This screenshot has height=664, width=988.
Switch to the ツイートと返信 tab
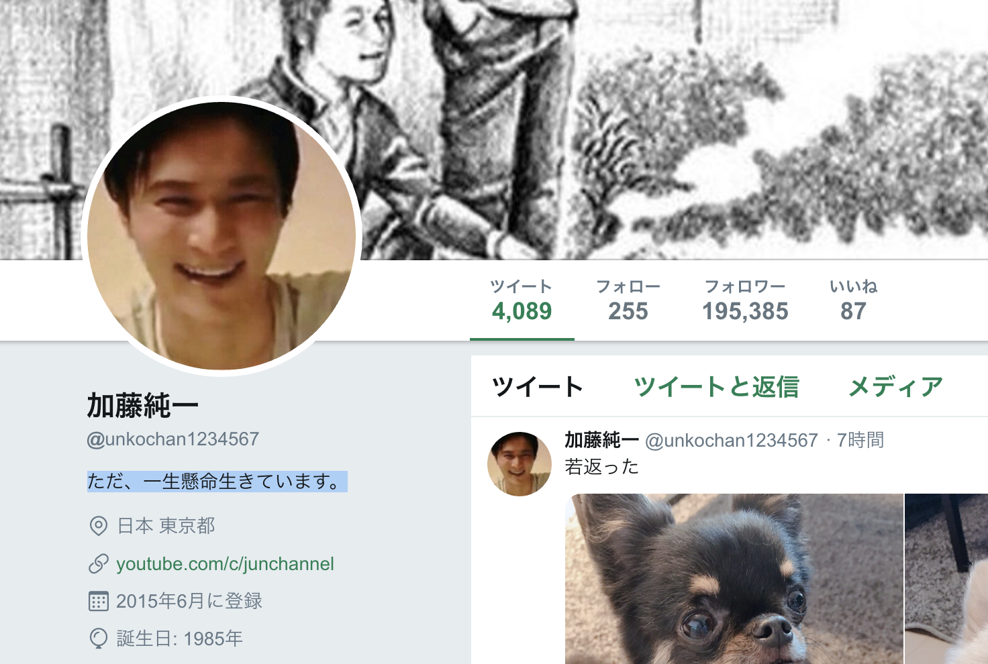(717, 387)
